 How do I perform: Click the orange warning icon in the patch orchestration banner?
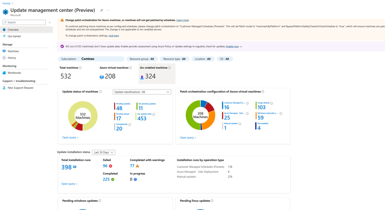[x=62, y=20]
